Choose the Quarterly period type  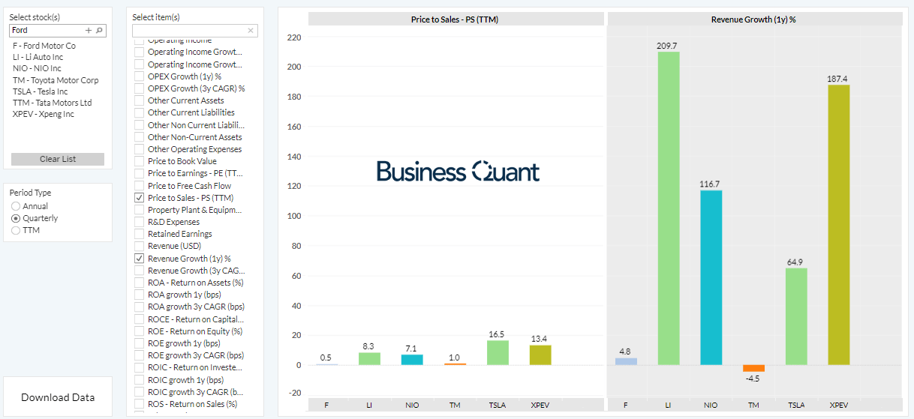point(16,218)
